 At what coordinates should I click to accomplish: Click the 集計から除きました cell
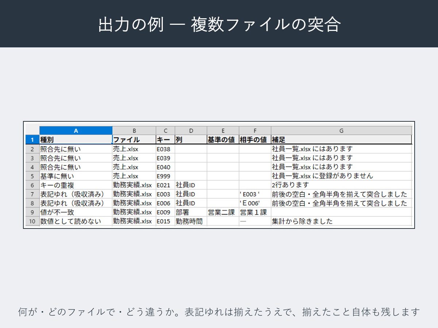coord(341,221)
